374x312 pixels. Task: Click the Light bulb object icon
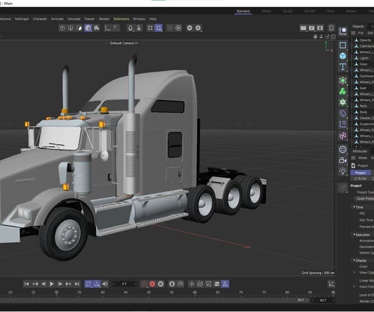(343, 171)
